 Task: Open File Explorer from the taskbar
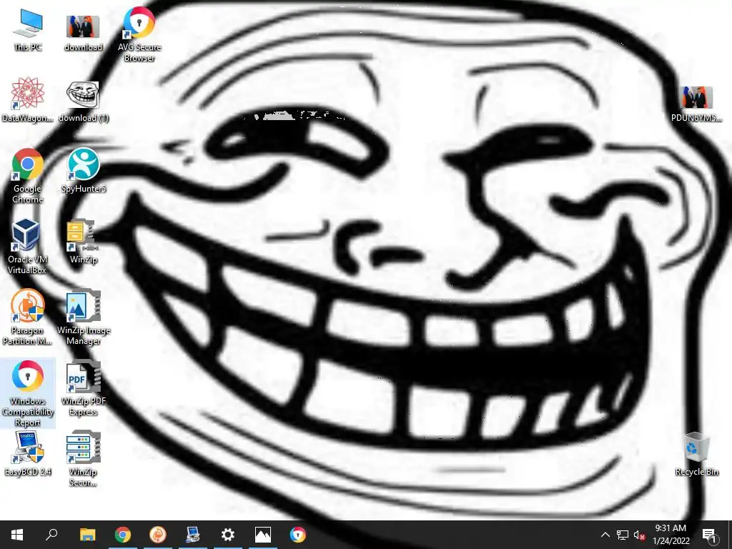point(87,535)
